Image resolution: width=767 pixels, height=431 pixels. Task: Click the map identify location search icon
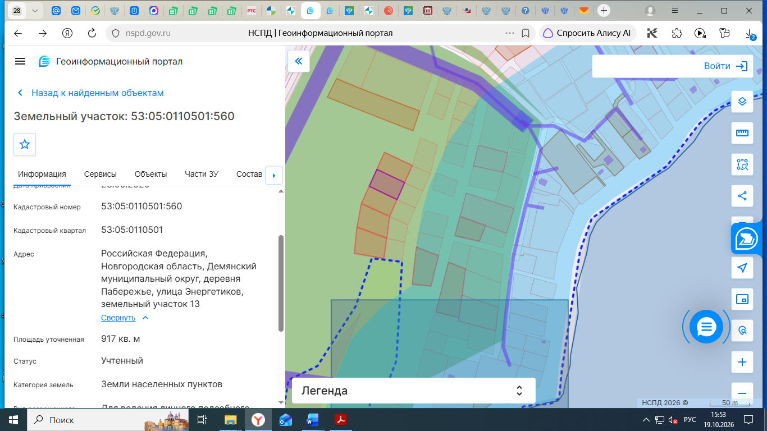(x=742, y=331)
